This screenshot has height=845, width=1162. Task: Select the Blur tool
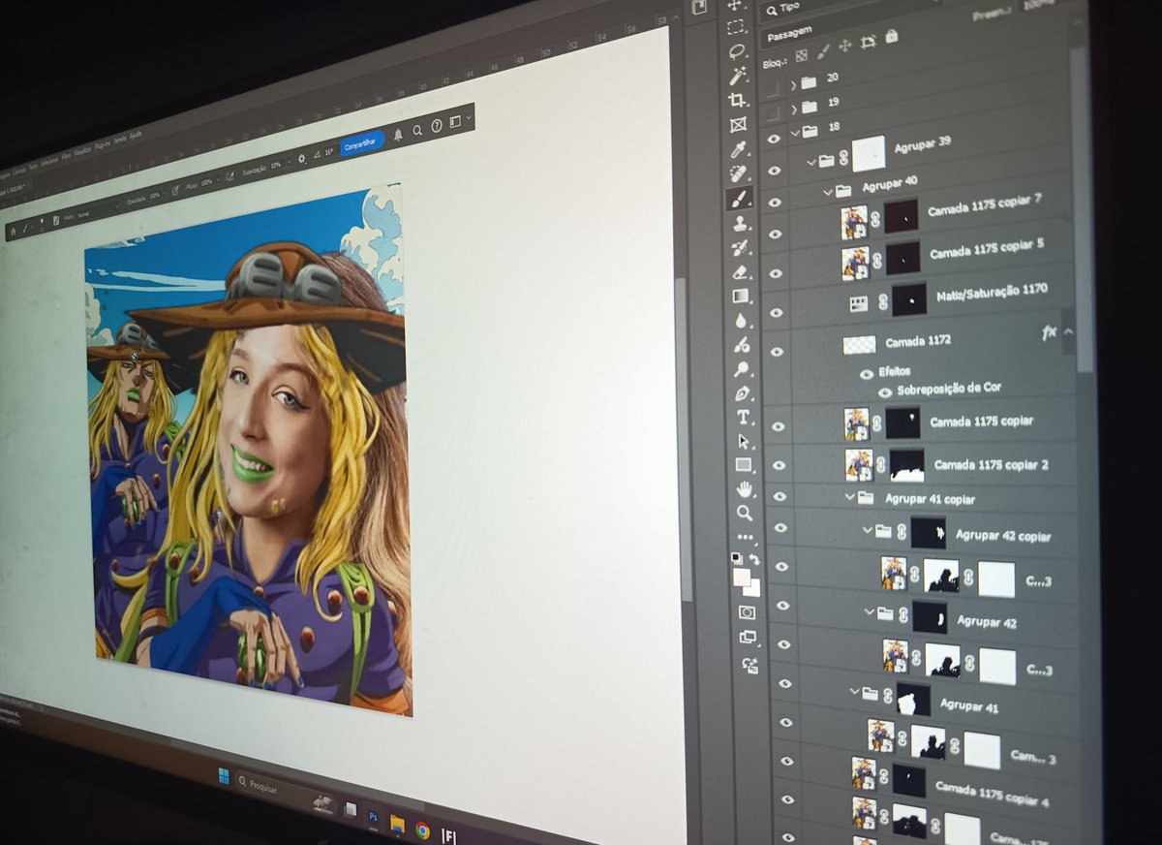pyautogui.click(x=742, y=320)
